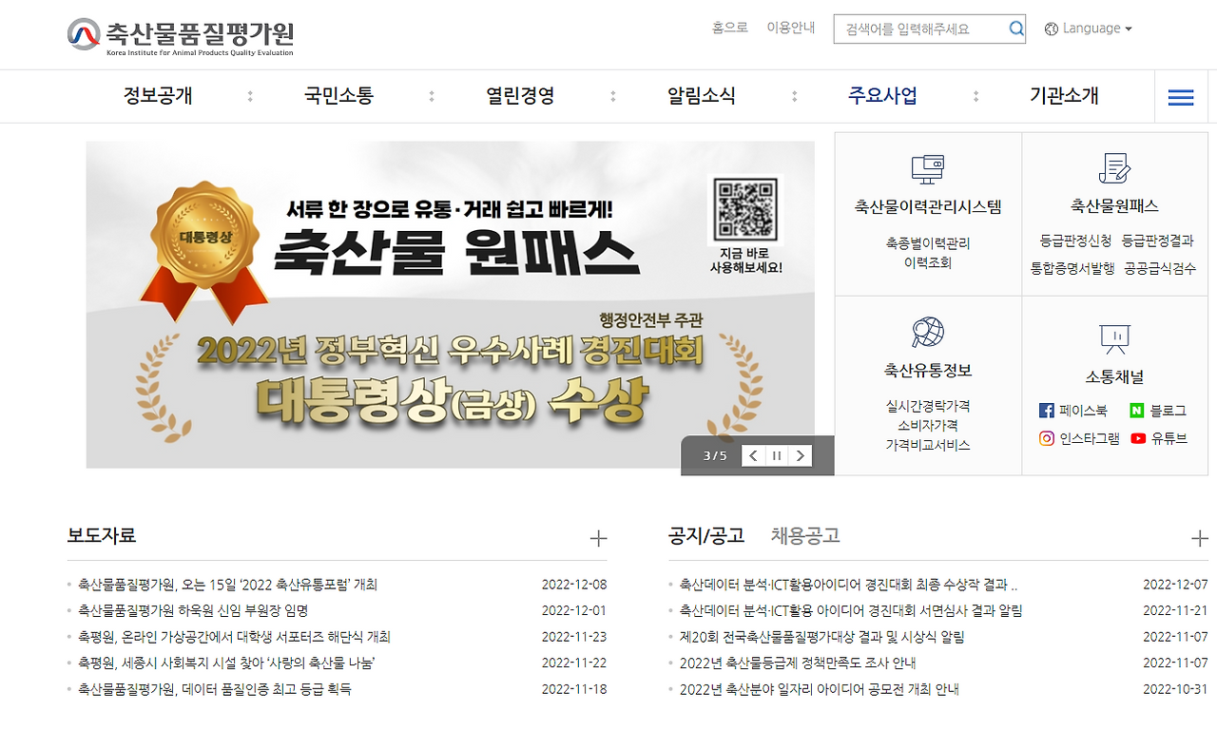
Task: Click the 축산물이력관리시스템 heading
Action: point(928,207)
